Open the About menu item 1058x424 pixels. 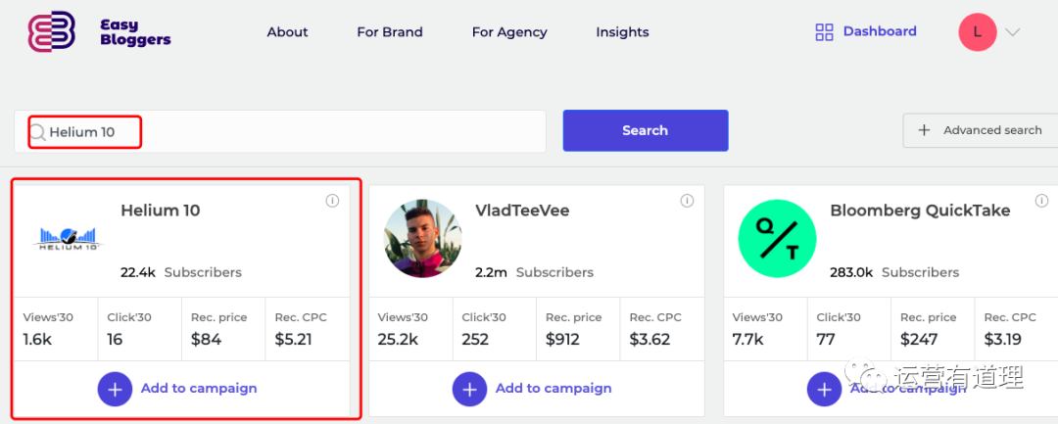pyautogui.click(x=287, y=32)
